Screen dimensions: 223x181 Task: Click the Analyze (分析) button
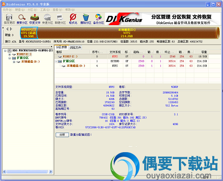click(x=62, y=134)
